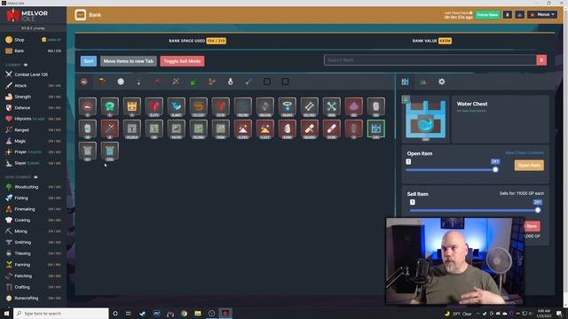Focus the Search Bank field
The image size is (568, 319).
(430, 60)
